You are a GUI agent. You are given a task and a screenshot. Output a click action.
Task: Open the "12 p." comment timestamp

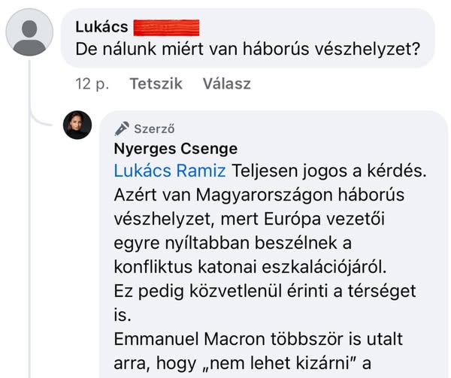pos(92,83)
